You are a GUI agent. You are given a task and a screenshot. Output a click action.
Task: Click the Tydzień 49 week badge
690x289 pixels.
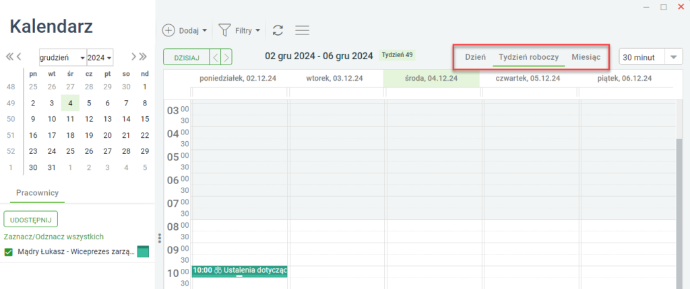coord(397,55)
